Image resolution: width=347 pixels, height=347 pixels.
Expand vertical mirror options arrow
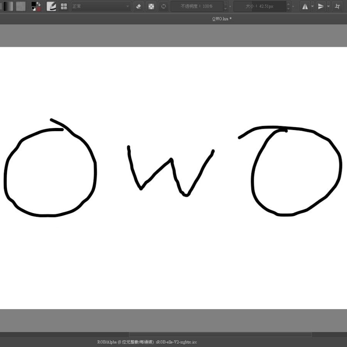pos(328,6)
